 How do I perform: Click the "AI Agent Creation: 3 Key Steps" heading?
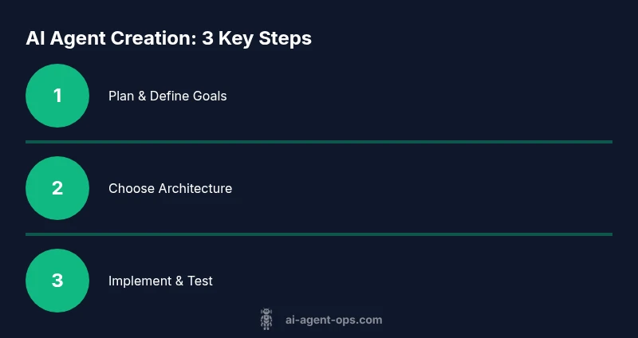pyautogui.click(x=168, y=38)
